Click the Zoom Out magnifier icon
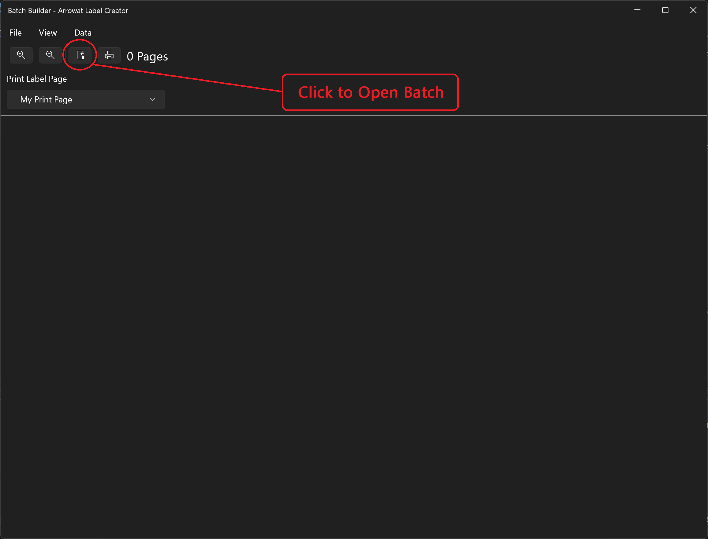This screenshot has width=708, height=539. click(51, 55)
